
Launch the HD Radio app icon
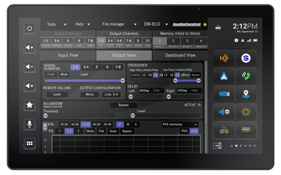tap(224, 58)
